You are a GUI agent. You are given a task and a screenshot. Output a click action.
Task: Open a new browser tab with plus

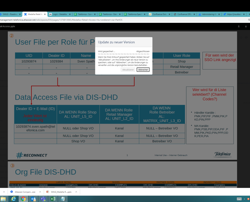click(249, 14)
